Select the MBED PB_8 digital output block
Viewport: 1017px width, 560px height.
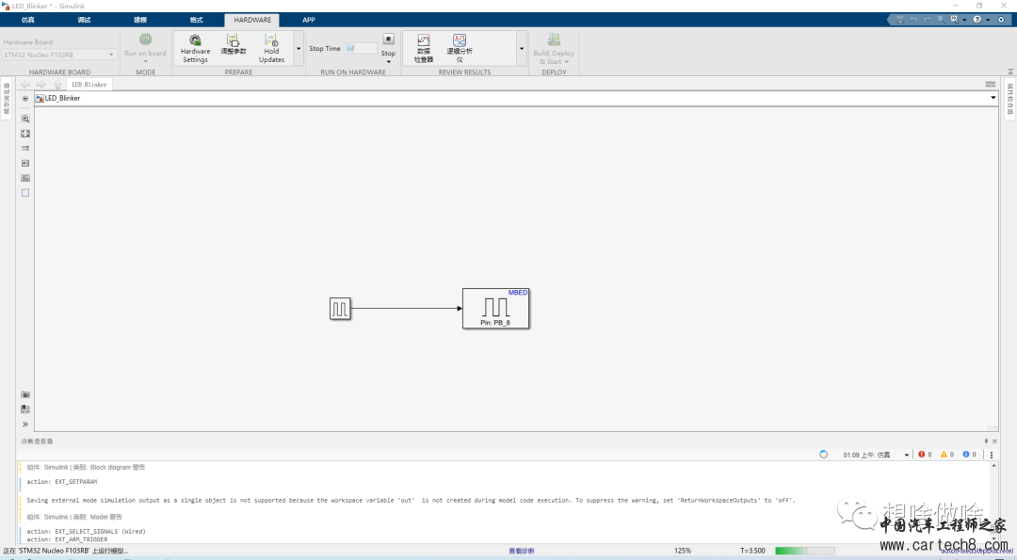495,309
